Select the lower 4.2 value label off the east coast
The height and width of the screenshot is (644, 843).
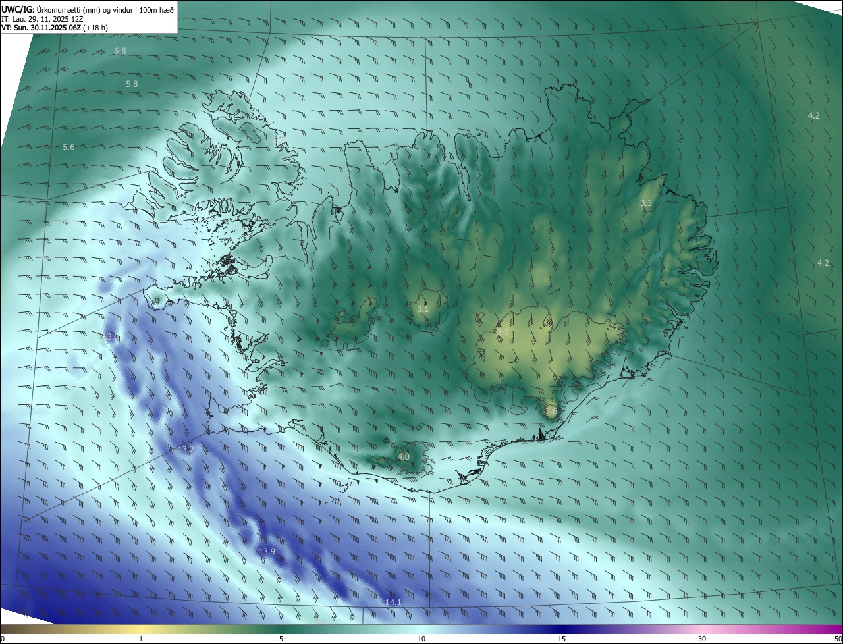pyautogui.click(x=823, y=263)
